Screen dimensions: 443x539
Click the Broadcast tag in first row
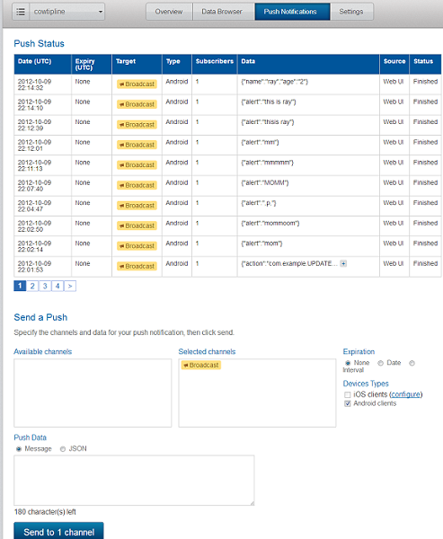[137, 84]
